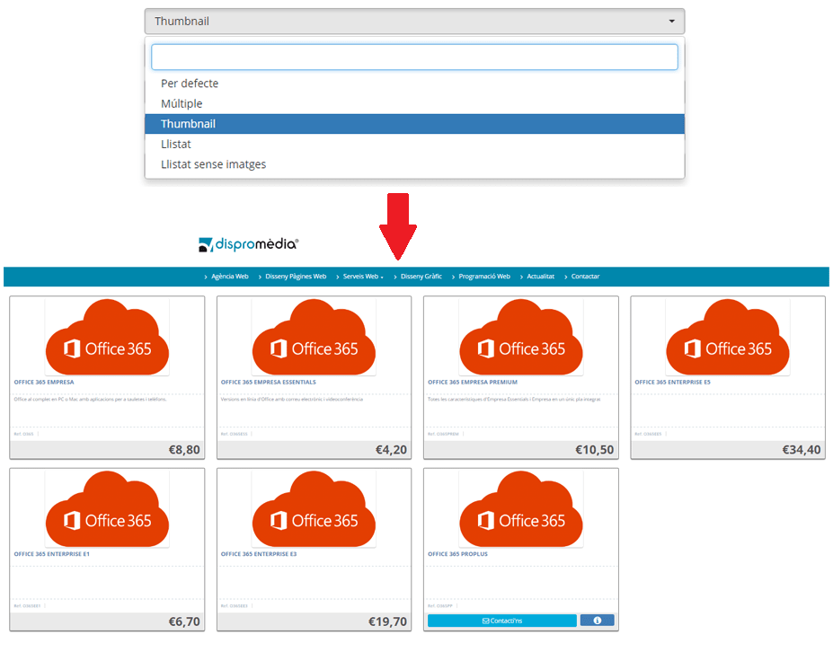The image size is (833, 652).
Task: Click the Dispromèdia logo
Action: tap(248, 244)
